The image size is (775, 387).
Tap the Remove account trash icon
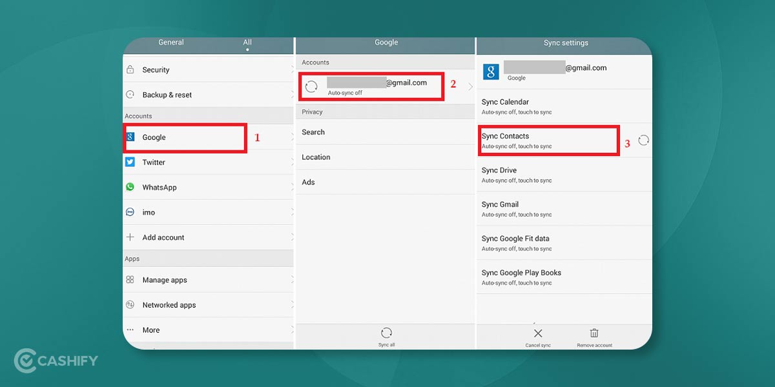(x=594, y=333)
